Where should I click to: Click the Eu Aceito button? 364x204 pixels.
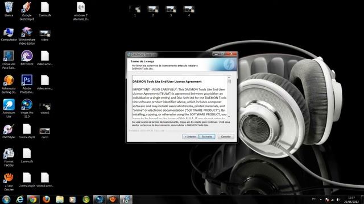[207, 137]
